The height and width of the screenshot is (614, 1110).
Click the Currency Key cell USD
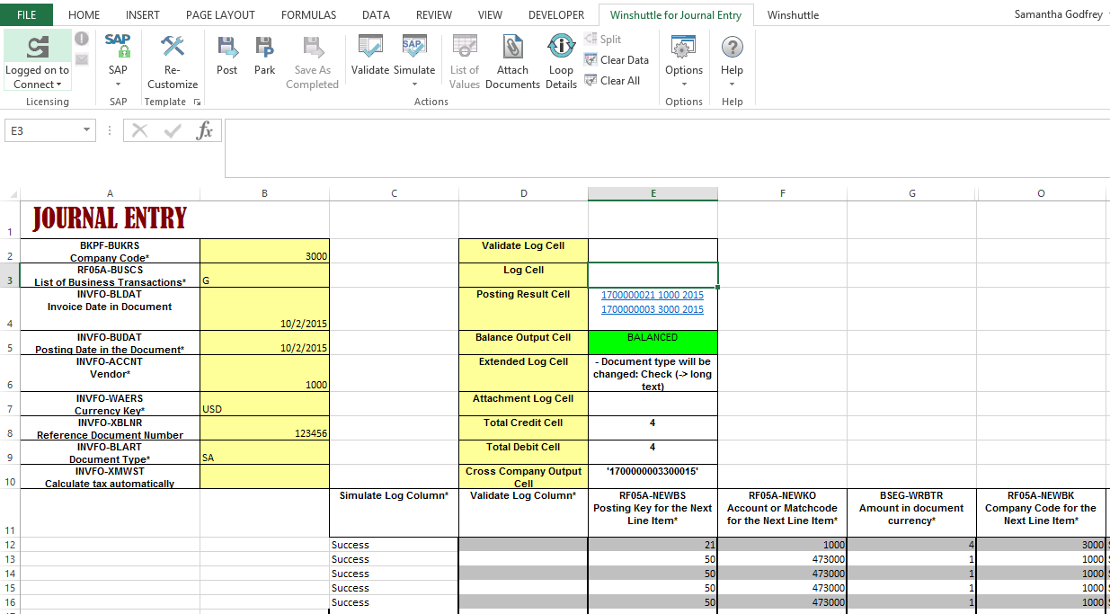click(x=265, y=404)
